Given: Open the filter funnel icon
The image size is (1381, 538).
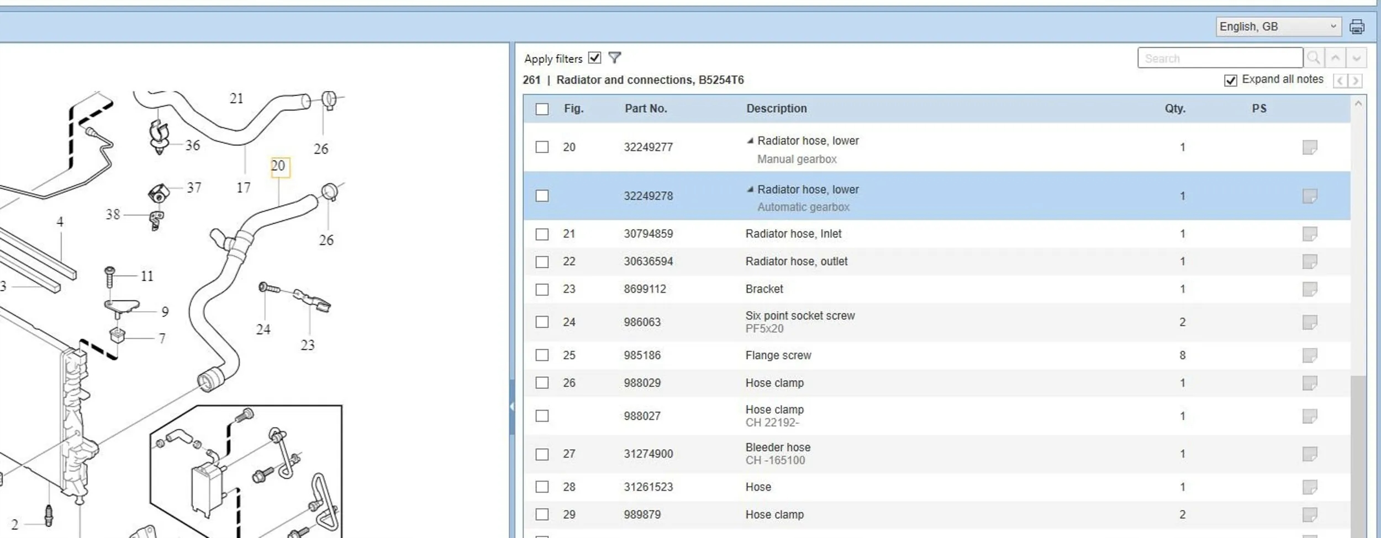Looking at the screenshot, I should pyautogui.click(x=615, y=58).
